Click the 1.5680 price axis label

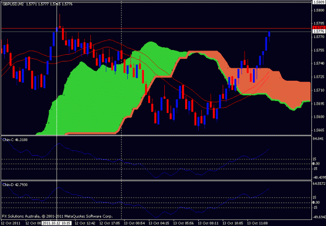319,117
